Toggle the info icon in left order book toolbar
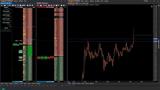The height and width of the screenshot is (90, 160). point(13,5)
